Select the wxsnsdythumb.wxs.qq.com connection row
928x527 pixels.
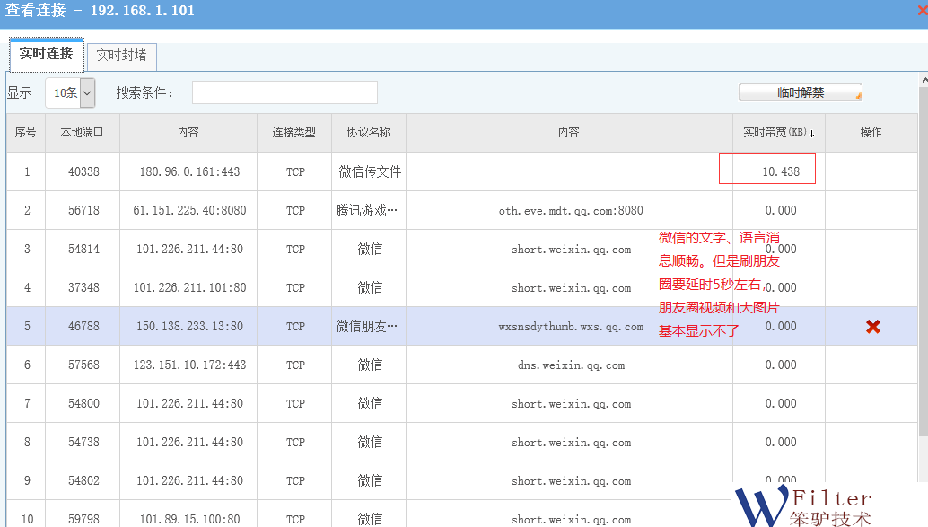pyautogui.click(x=571, y=327)
